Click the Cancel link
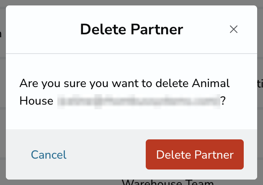 pyautogui.click(x=49, y=154)
